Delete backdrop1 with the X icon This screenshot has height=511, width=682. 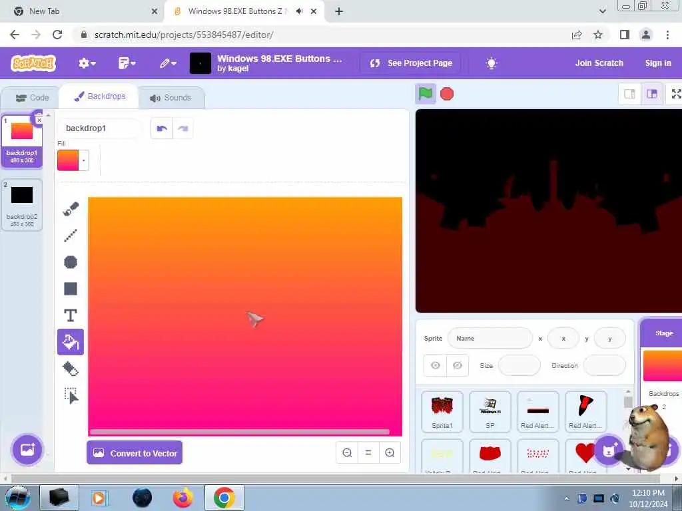[x=39, y=120]
